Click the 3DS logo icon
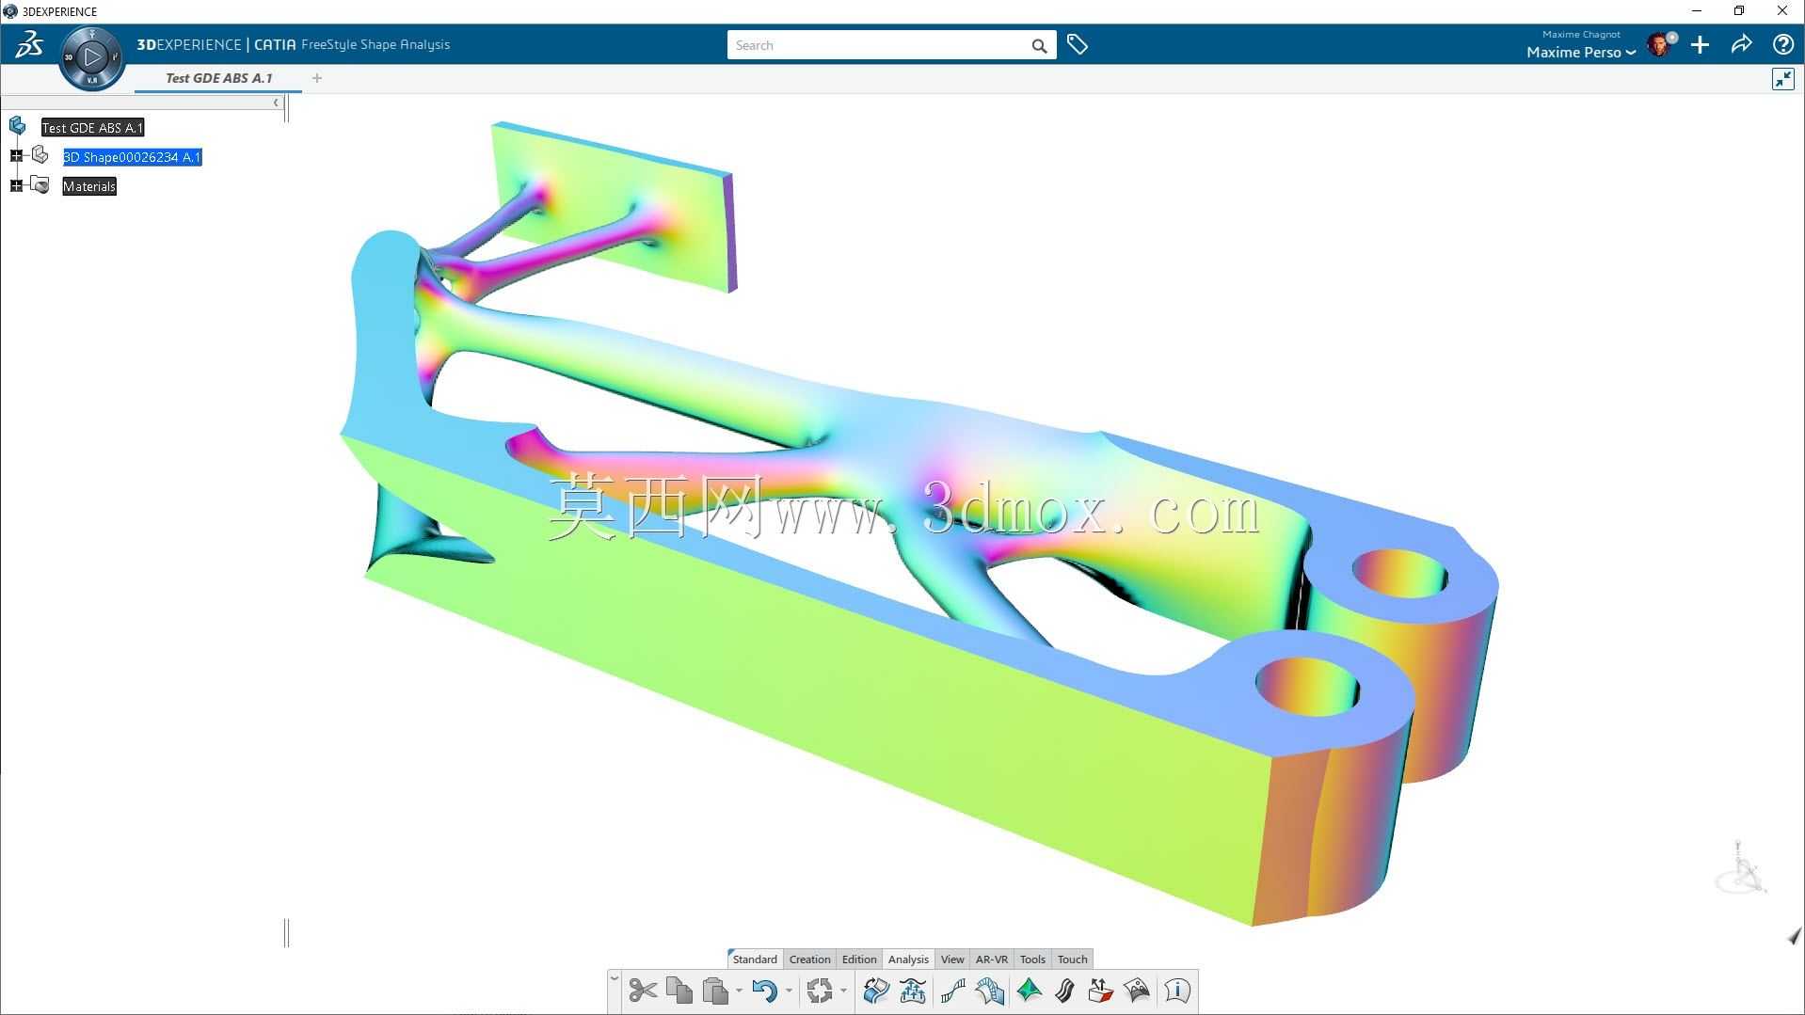This screenshot has height=1015, width=1805. [x=29, y=44]
